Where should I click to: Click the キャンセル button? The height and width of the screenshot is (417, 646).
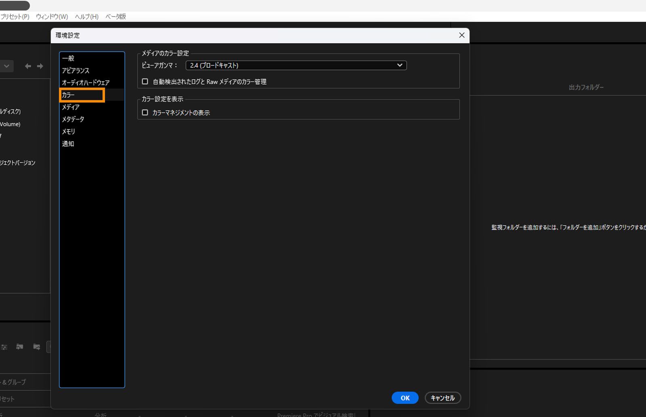[x=443, y=398]
